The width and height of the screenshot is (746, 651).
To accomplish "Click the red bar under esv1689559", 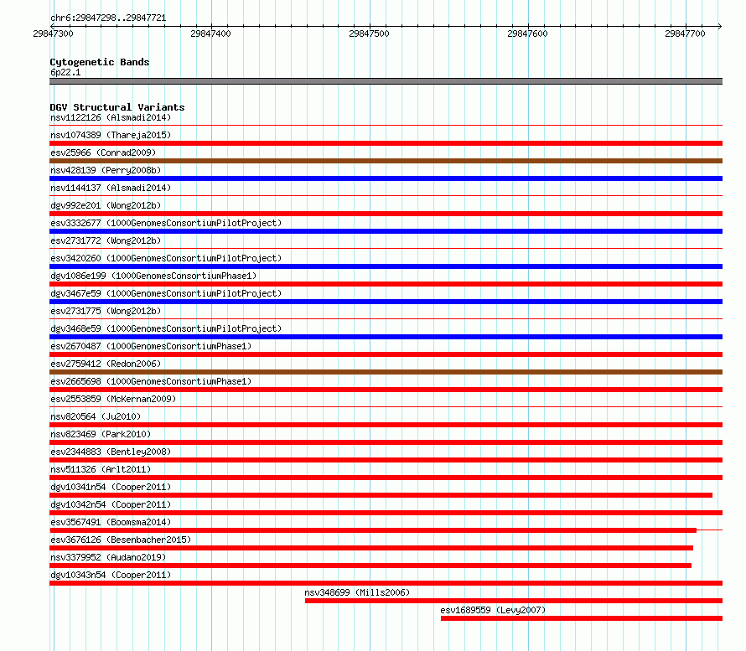I will pyautogui.click(x=582, y=618).
